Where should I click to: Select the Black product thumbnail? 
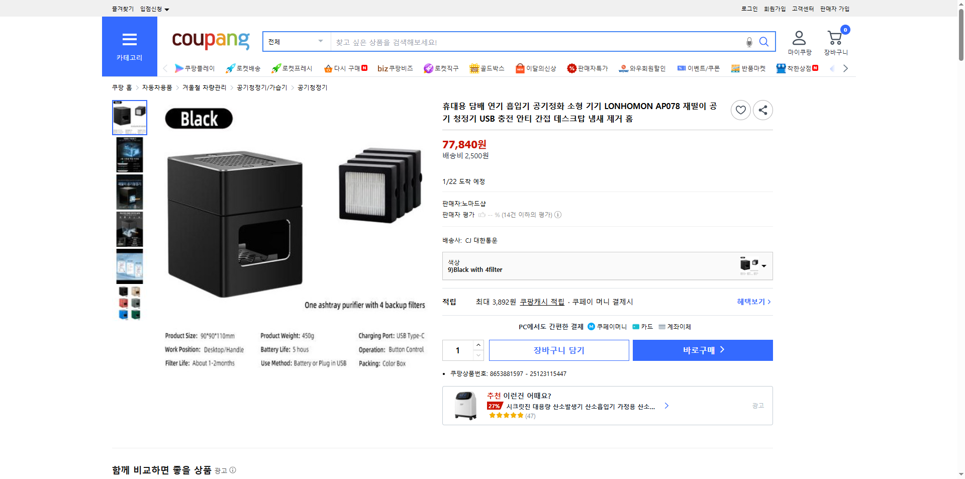point(129,117)
